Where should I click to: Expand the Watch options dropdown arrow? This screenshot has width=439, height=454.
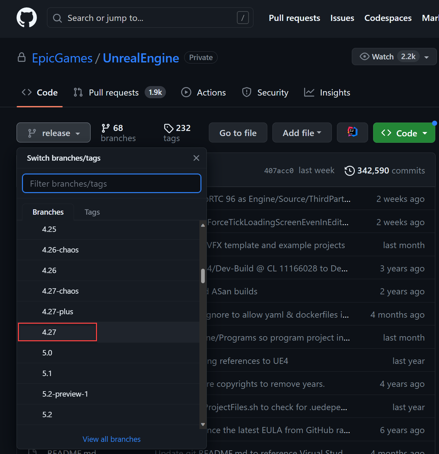(x=427, y=57)
